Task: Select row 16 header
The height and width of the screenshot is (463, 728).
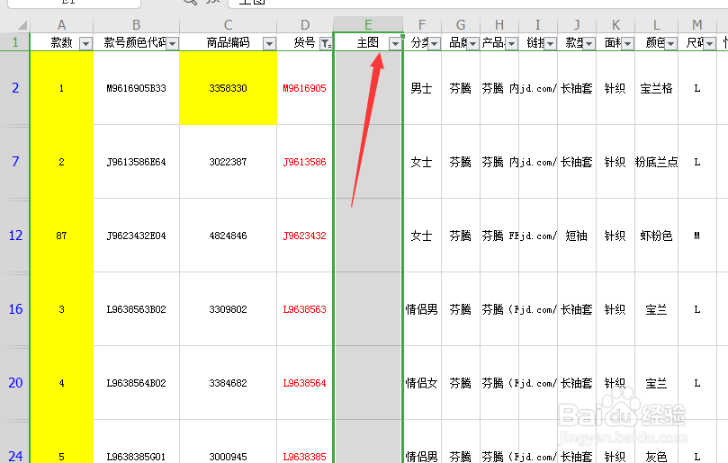Action: (15, 309)
